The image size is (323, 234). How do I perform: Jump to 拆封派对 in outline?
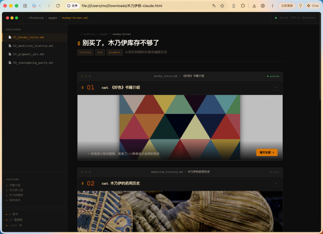click(x=15, y=200)
